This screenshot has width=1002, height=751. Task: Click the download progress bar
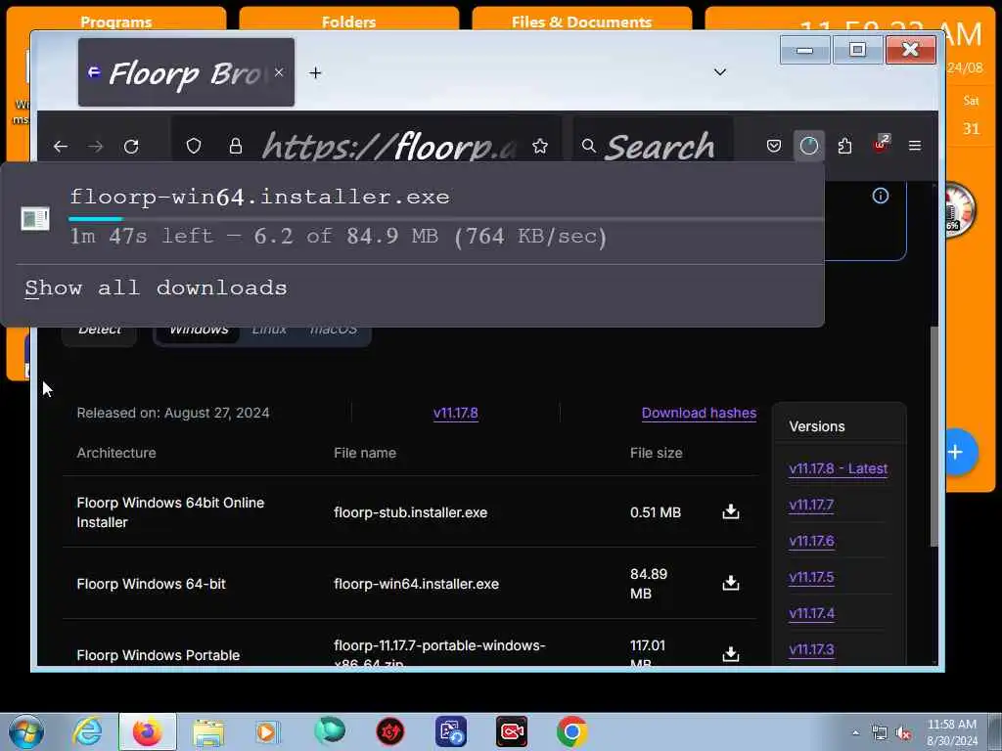tap(445, 219)
